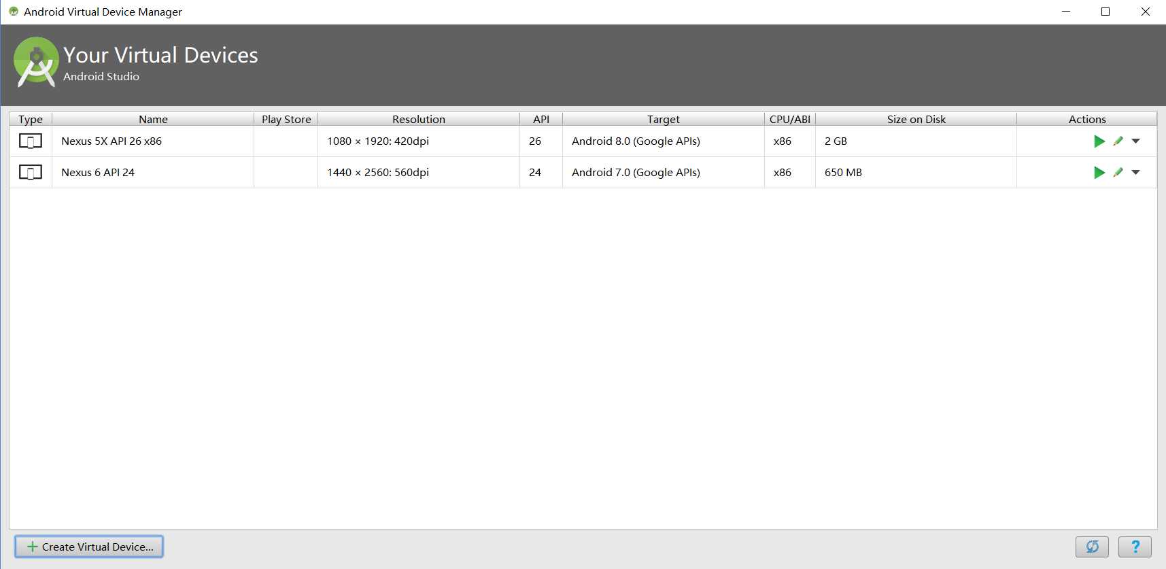Sort by the Size on Disk column header
Screen dimensions: 1166x569
click(x=916, y=119)
